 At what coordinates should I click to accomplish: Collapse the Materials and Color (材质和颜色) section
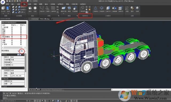coord(23,68)
